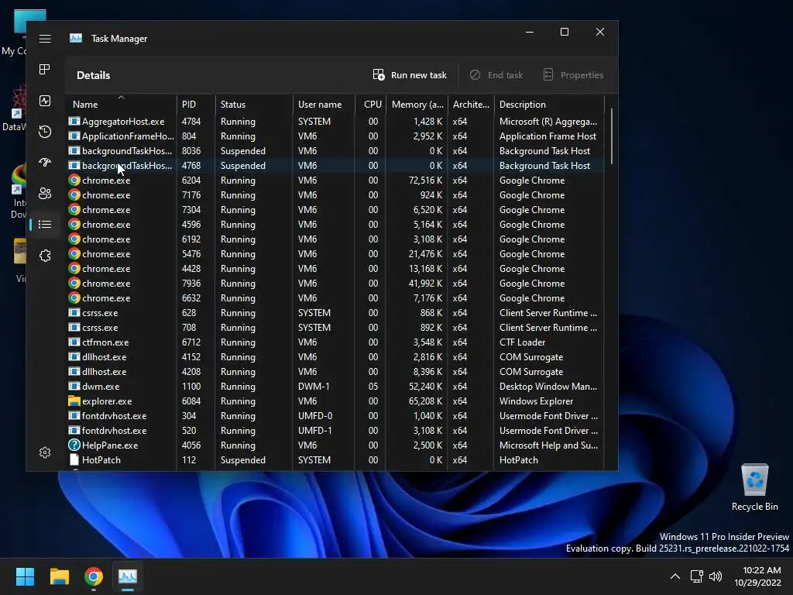Click the End task button
This screenshot has width=793, height=595.
pos(496,75)
